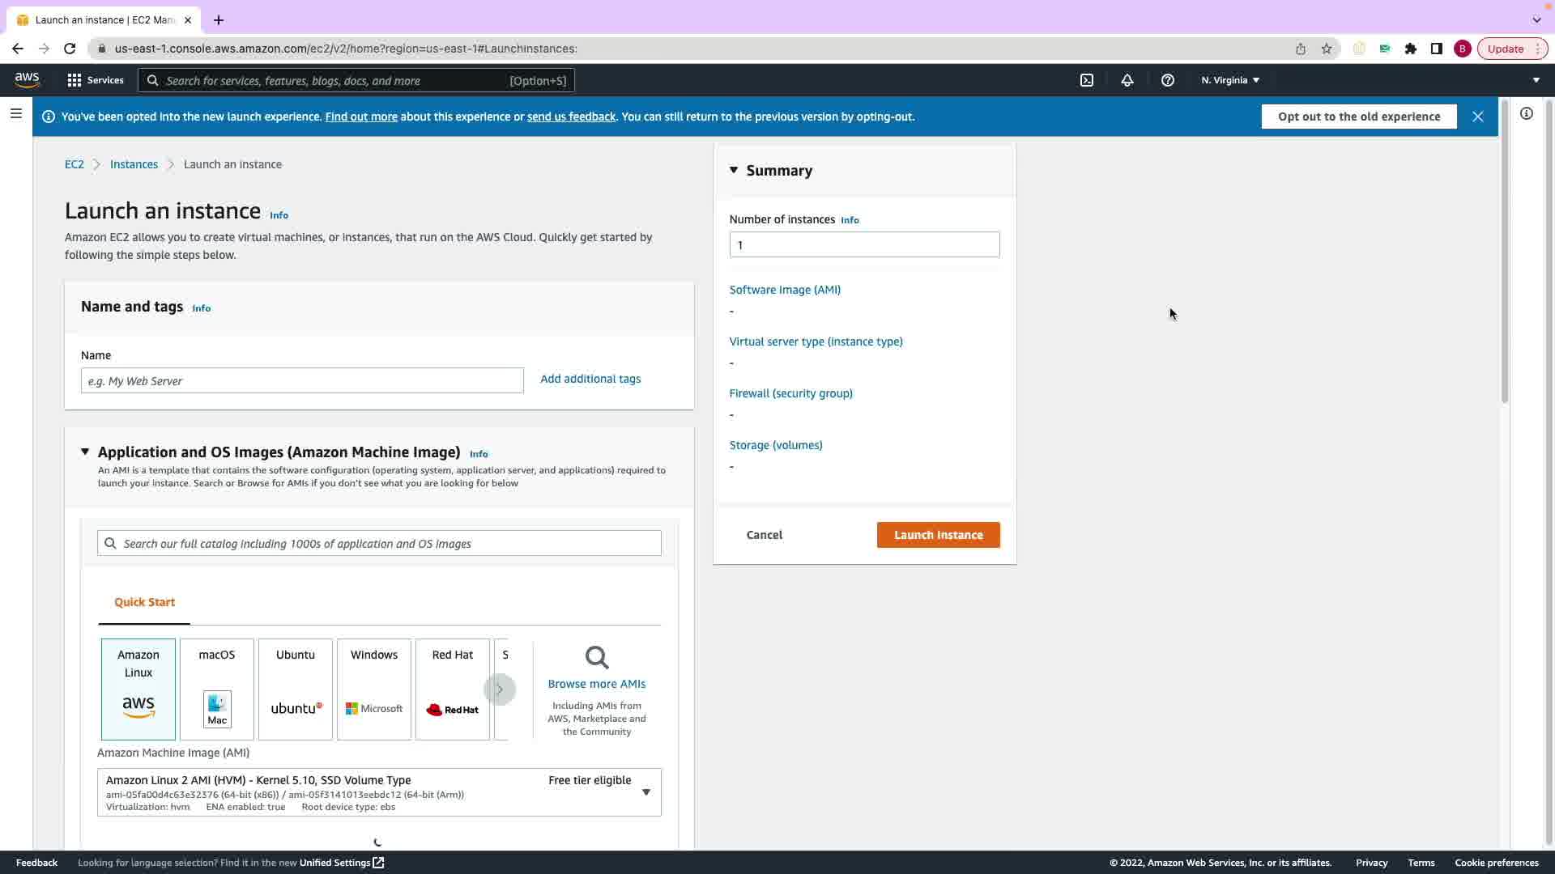Select the Ubuntu quick start image
This screenshot has width=1555, height=874.
[x=295, y=689]
